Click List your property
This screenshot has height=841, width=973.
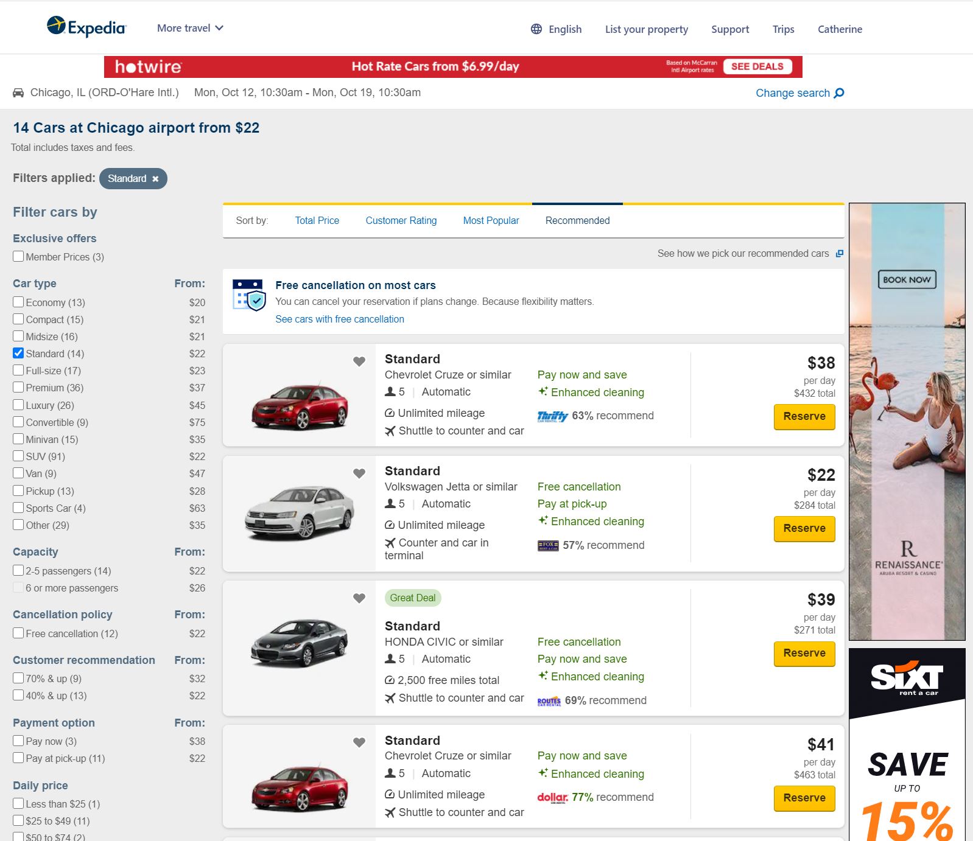(x=647, y=29)
